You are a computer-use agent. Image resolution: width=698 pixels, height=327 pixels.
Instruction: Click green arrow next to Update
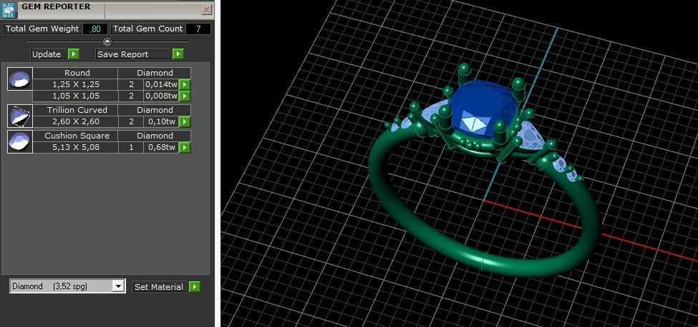coord(74,54)
